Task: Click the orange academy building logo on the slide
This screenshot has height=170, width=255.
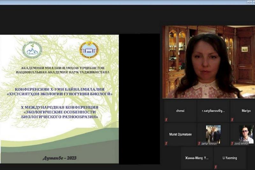Action: tap(88, 49)
